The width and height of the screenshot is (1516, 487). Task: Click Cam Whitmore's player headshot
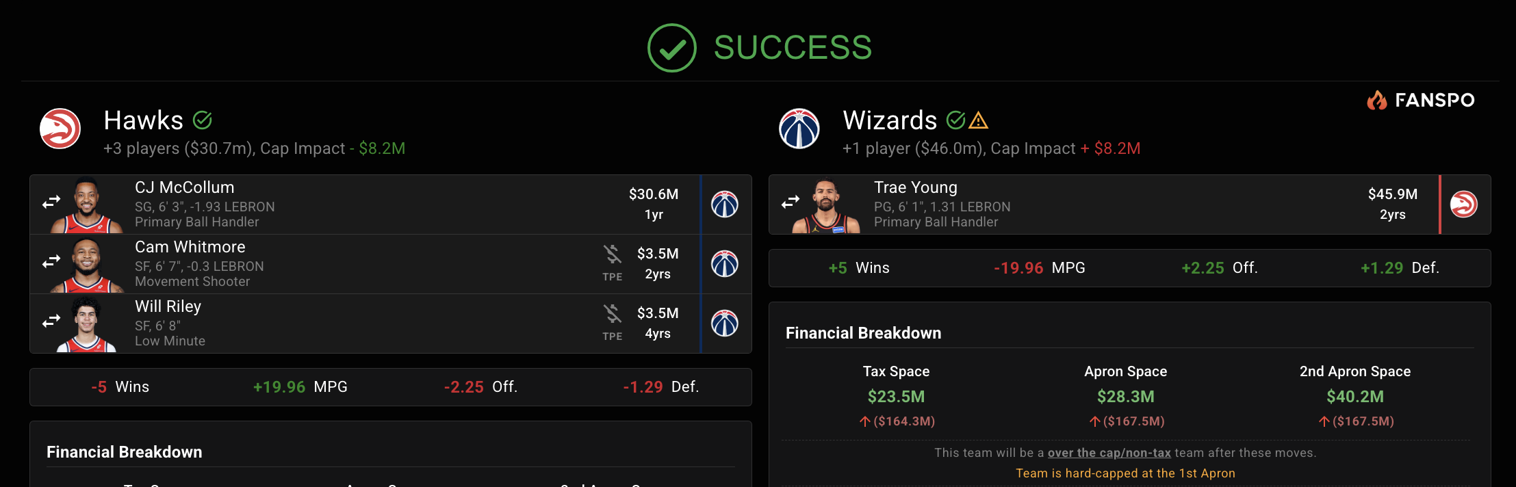(x=87, y=265)
